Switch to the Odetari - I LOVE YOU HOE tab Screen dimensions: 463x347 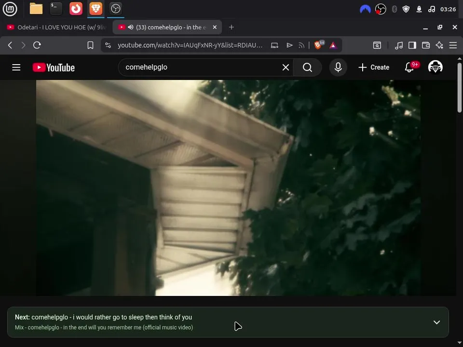(x=56, y=27)
